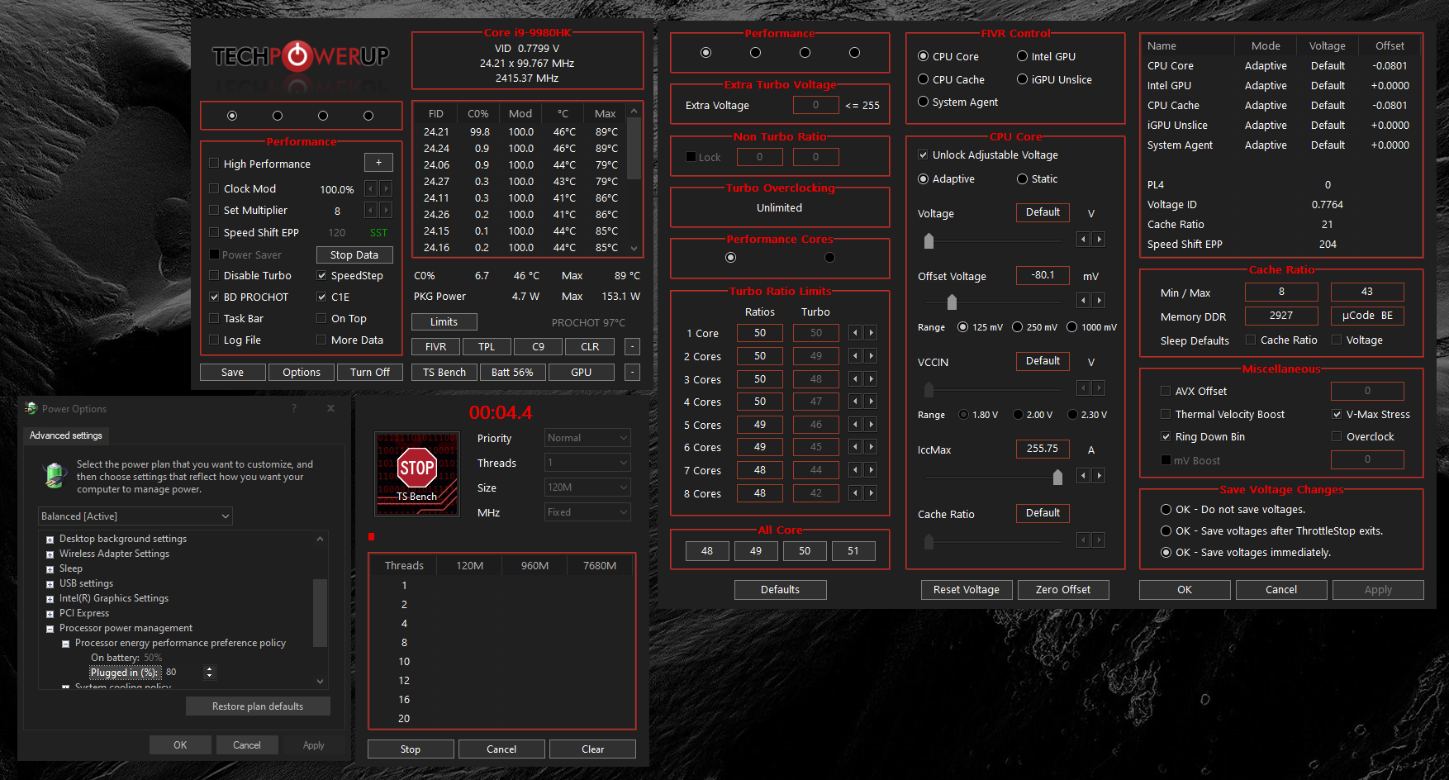The height and width of the screenshot is (780, 1449).
Task: Click the minus button next to GPU
Action: click(x=632, y=372)
